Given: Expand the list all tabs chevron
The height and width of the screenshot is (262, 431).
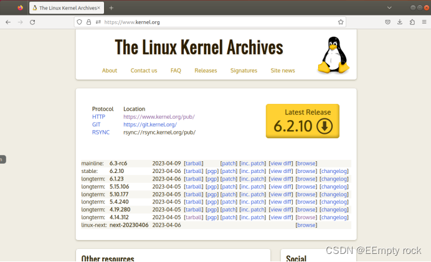Looking at the screenshot, I should [389, 8].
